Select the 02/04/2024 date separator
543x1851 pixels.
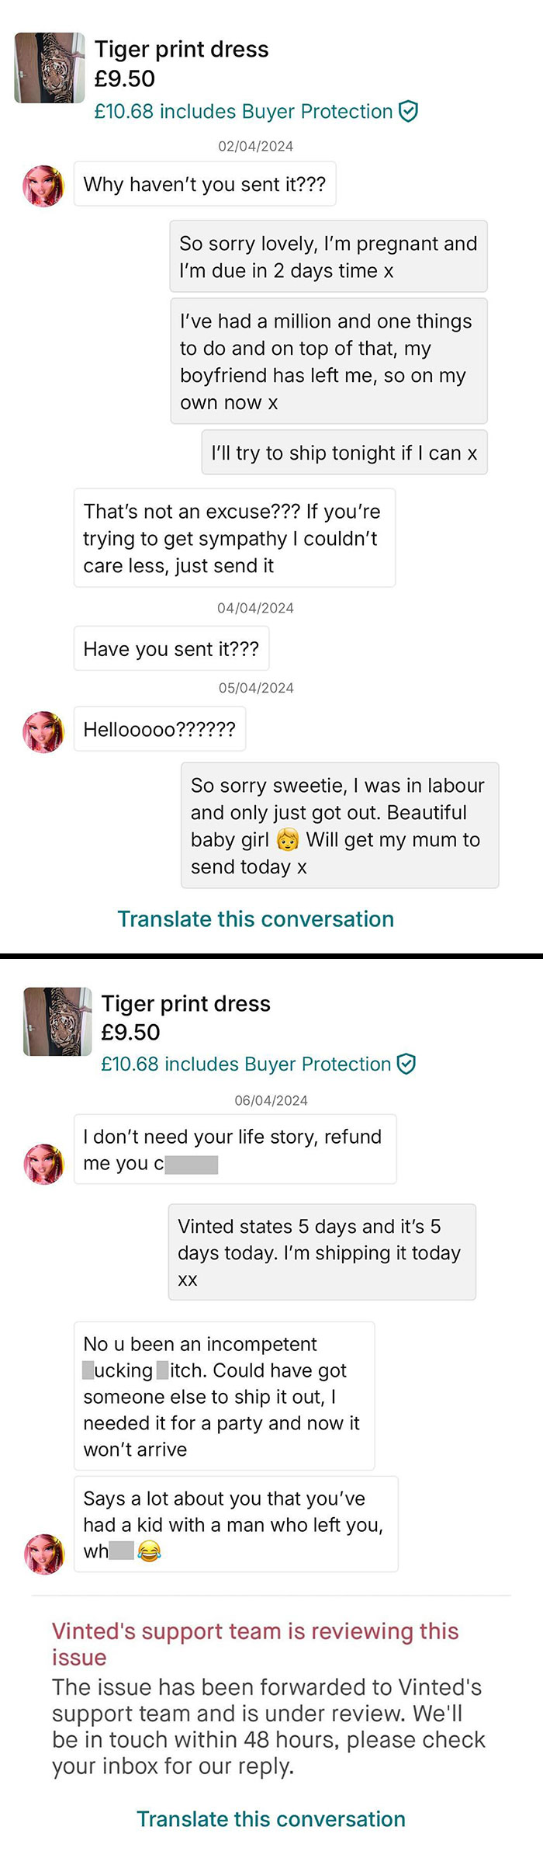256,146
